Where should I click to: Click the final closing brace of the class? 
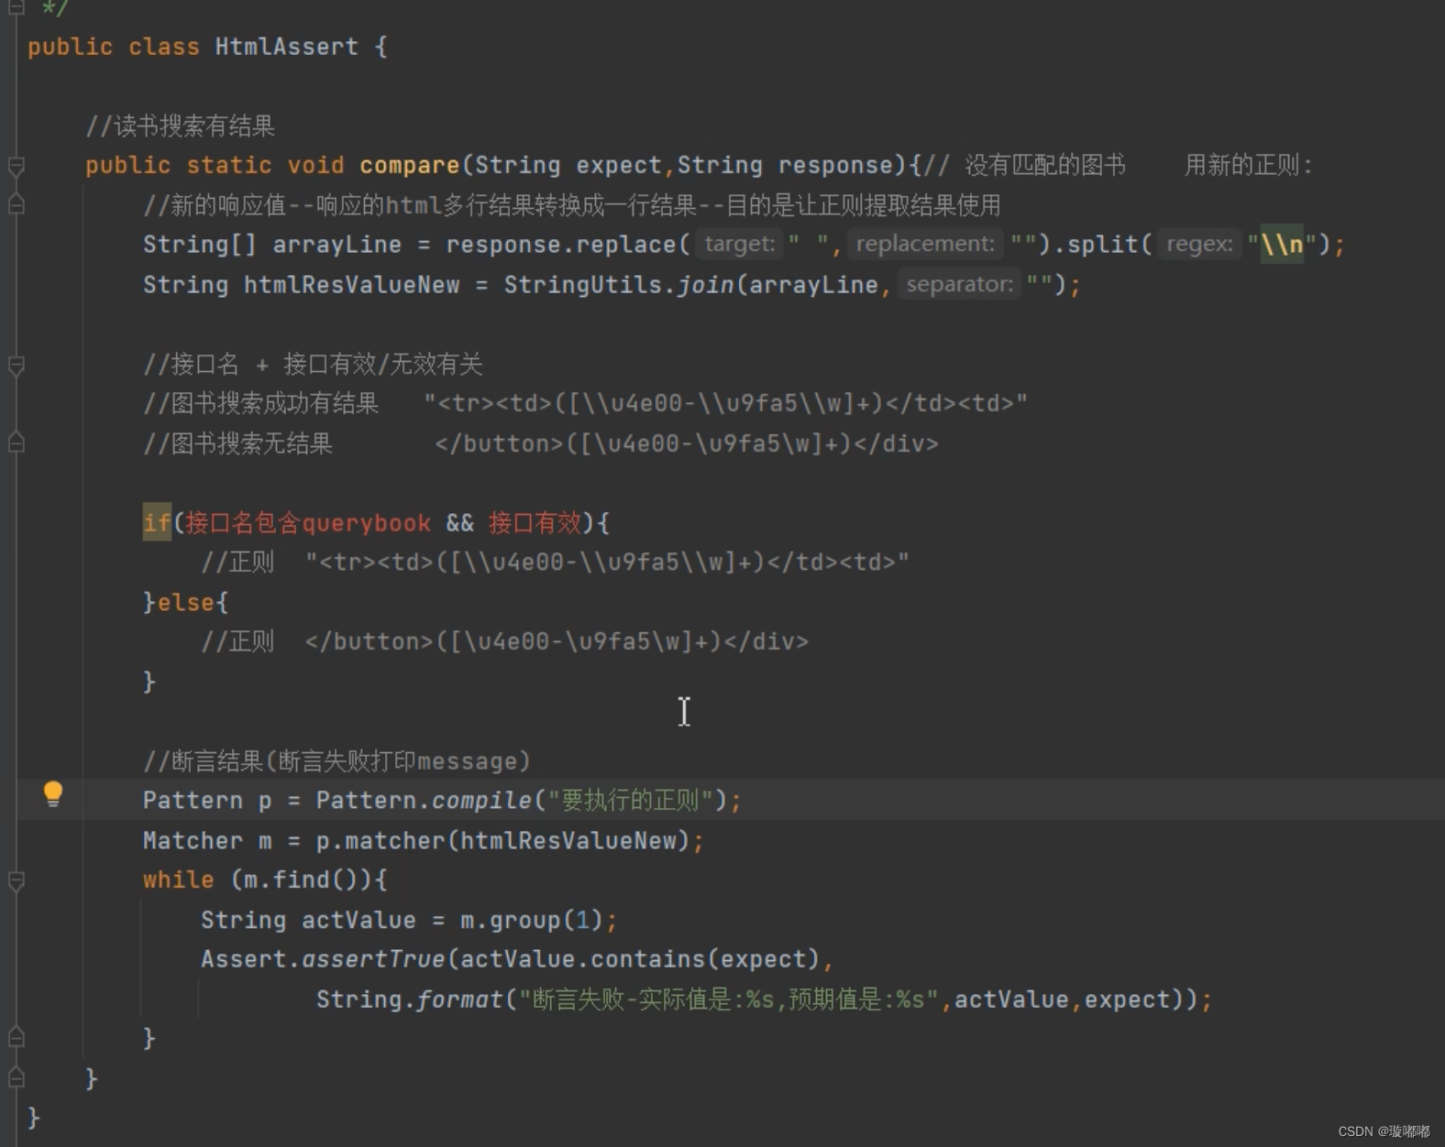pos(34,1118)
